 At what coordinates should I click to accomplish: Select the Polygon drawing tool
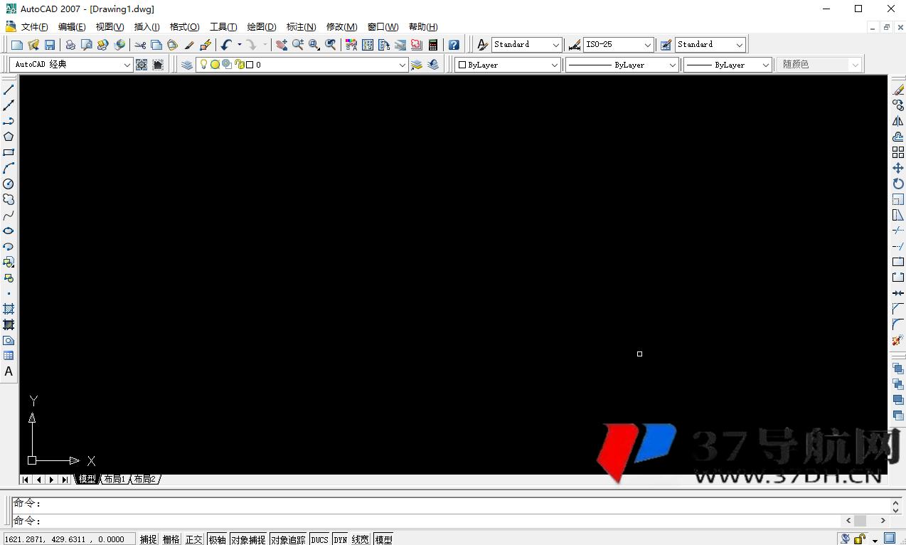pyautogui.click(x=9, y=137)
